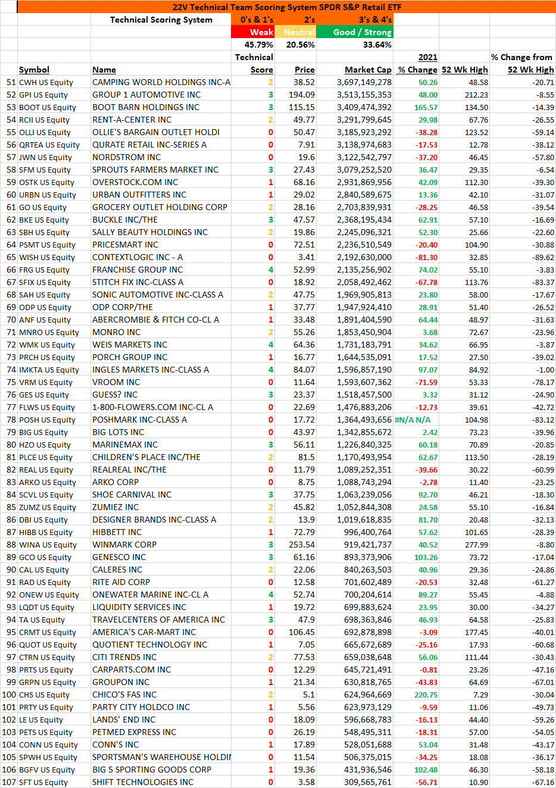Click the '% Change' column header
The image size is (556, 788).
click(x=418, y=70)
